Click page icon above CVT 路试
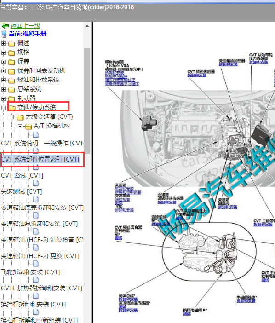The width and height of the screenshot is (275, 323). click(36, 167)
